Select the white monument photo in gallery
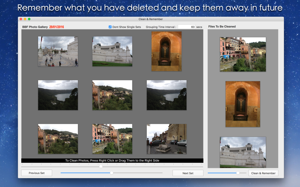This screenshot has height=187, width=300. coord(112,52)
